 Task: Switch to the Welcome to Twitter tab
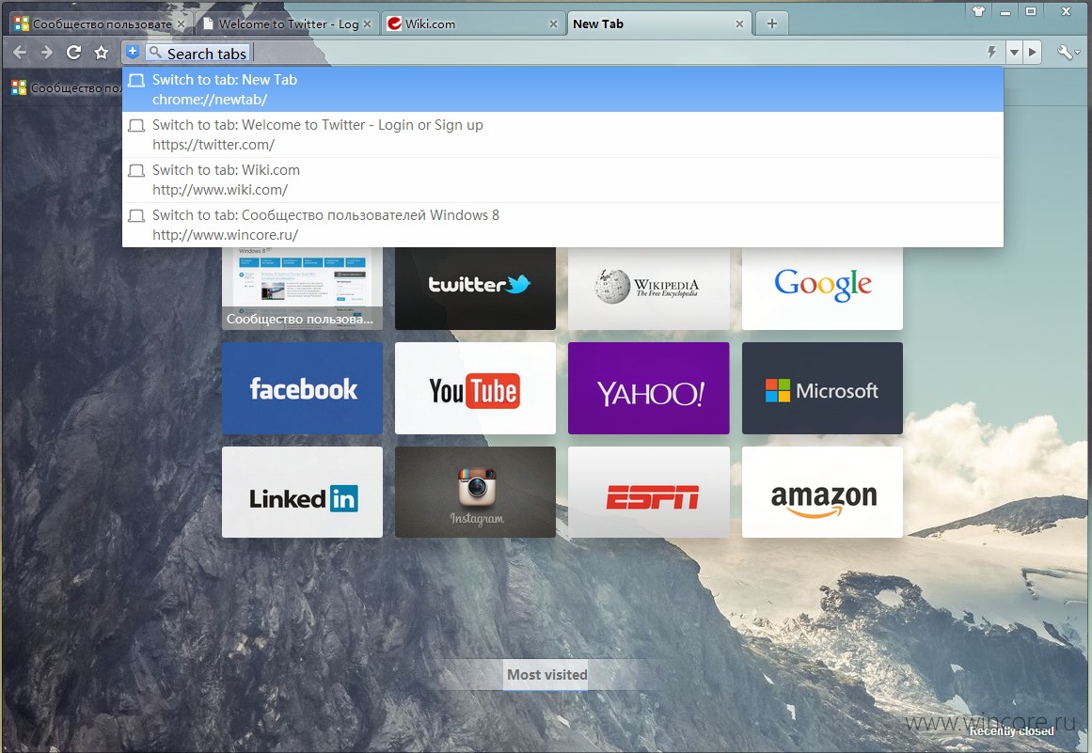pos(287,24)
